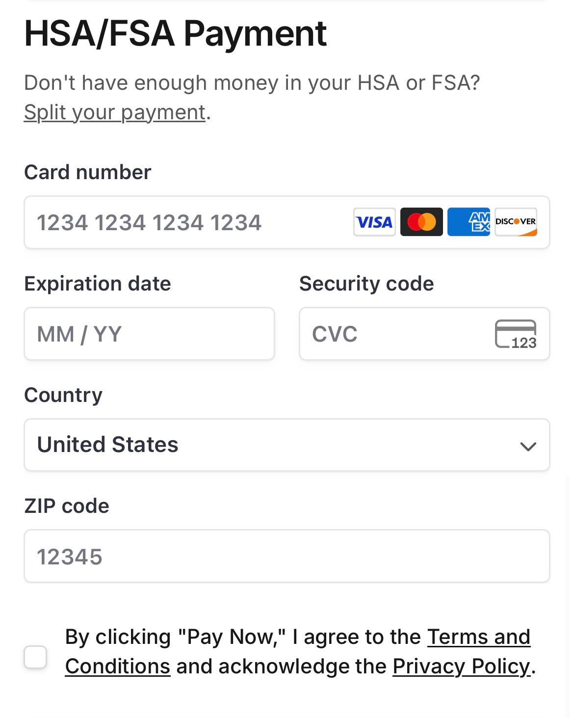Click the Expiration date label
The width and height of the screenshot is (574, 718).
pyautogui.click(x=98, y=284)
